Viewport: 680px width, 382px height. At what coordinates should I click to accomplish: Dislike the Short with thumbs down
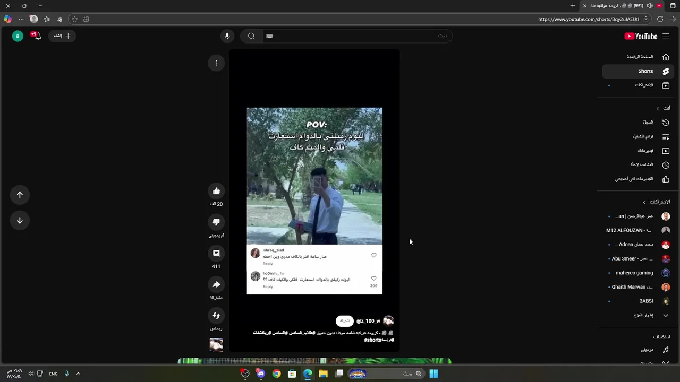[x=216, y=222]
